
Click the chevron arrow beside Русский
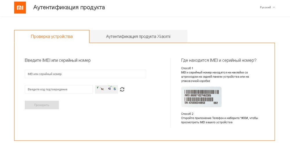274,7
